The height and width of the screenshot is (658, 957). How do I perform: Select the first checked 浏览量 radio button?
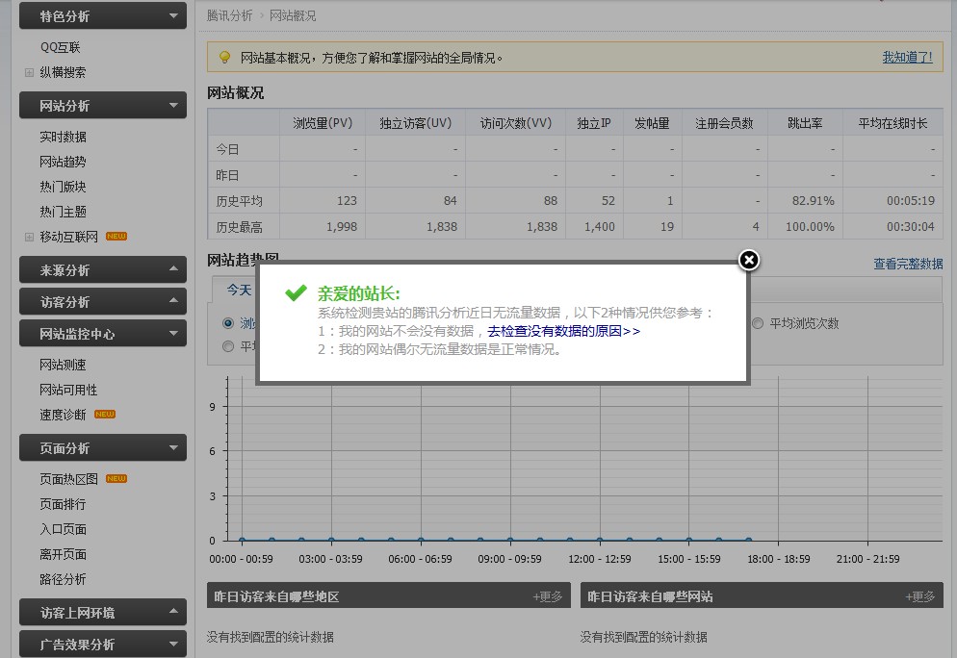(x=228, y=323)
